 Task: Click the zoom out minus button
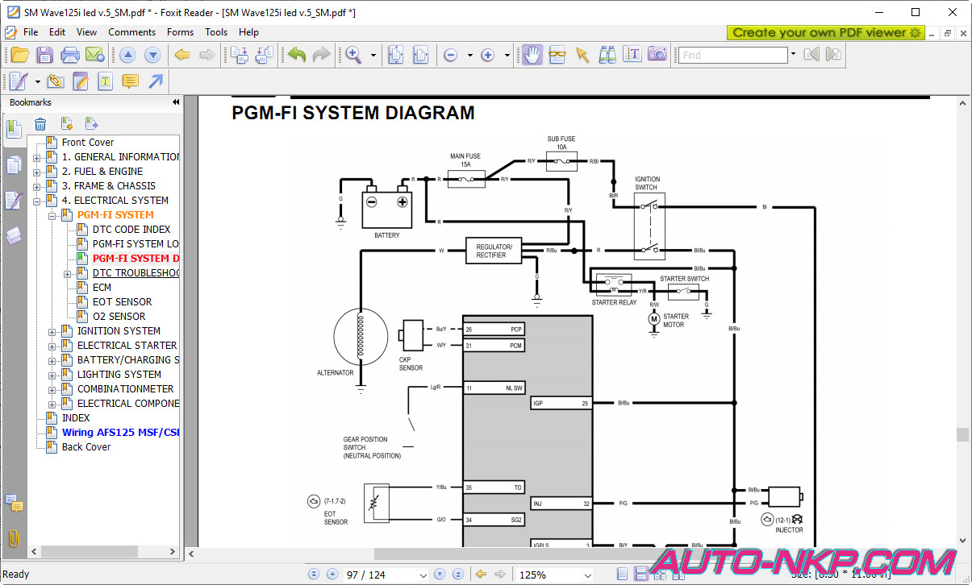(450, 56)
